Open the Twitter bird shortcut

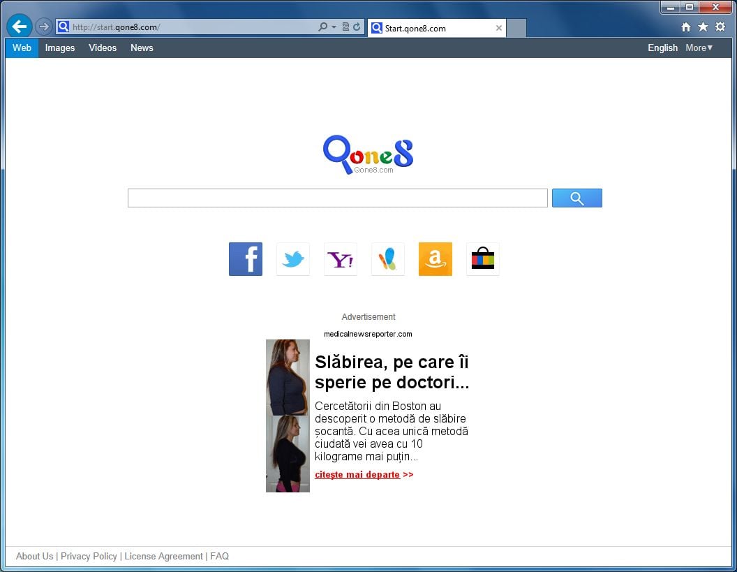pyautogui.click(x=293, y=259)
